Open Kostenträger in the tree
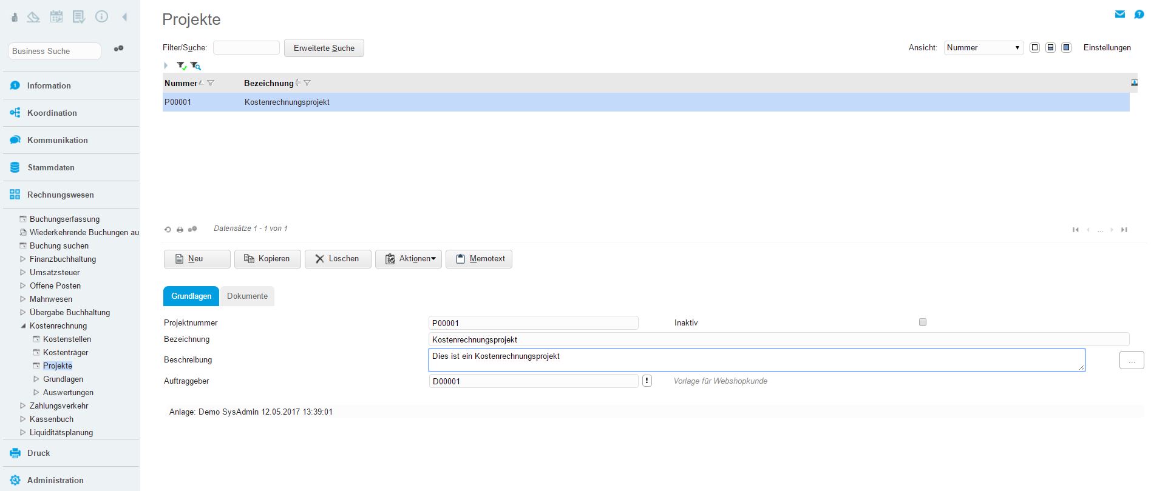1151x491 pixels. [66, 352]
